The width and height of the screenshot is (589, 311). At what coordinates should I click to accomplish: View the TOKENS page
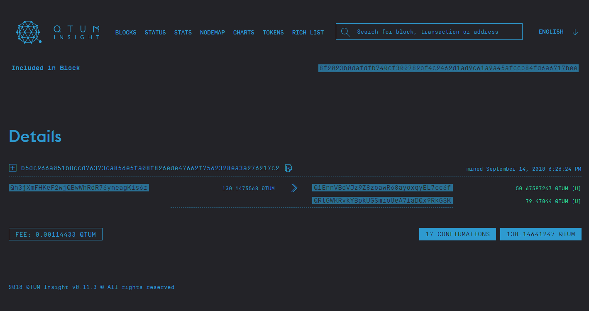click(273, 32)
